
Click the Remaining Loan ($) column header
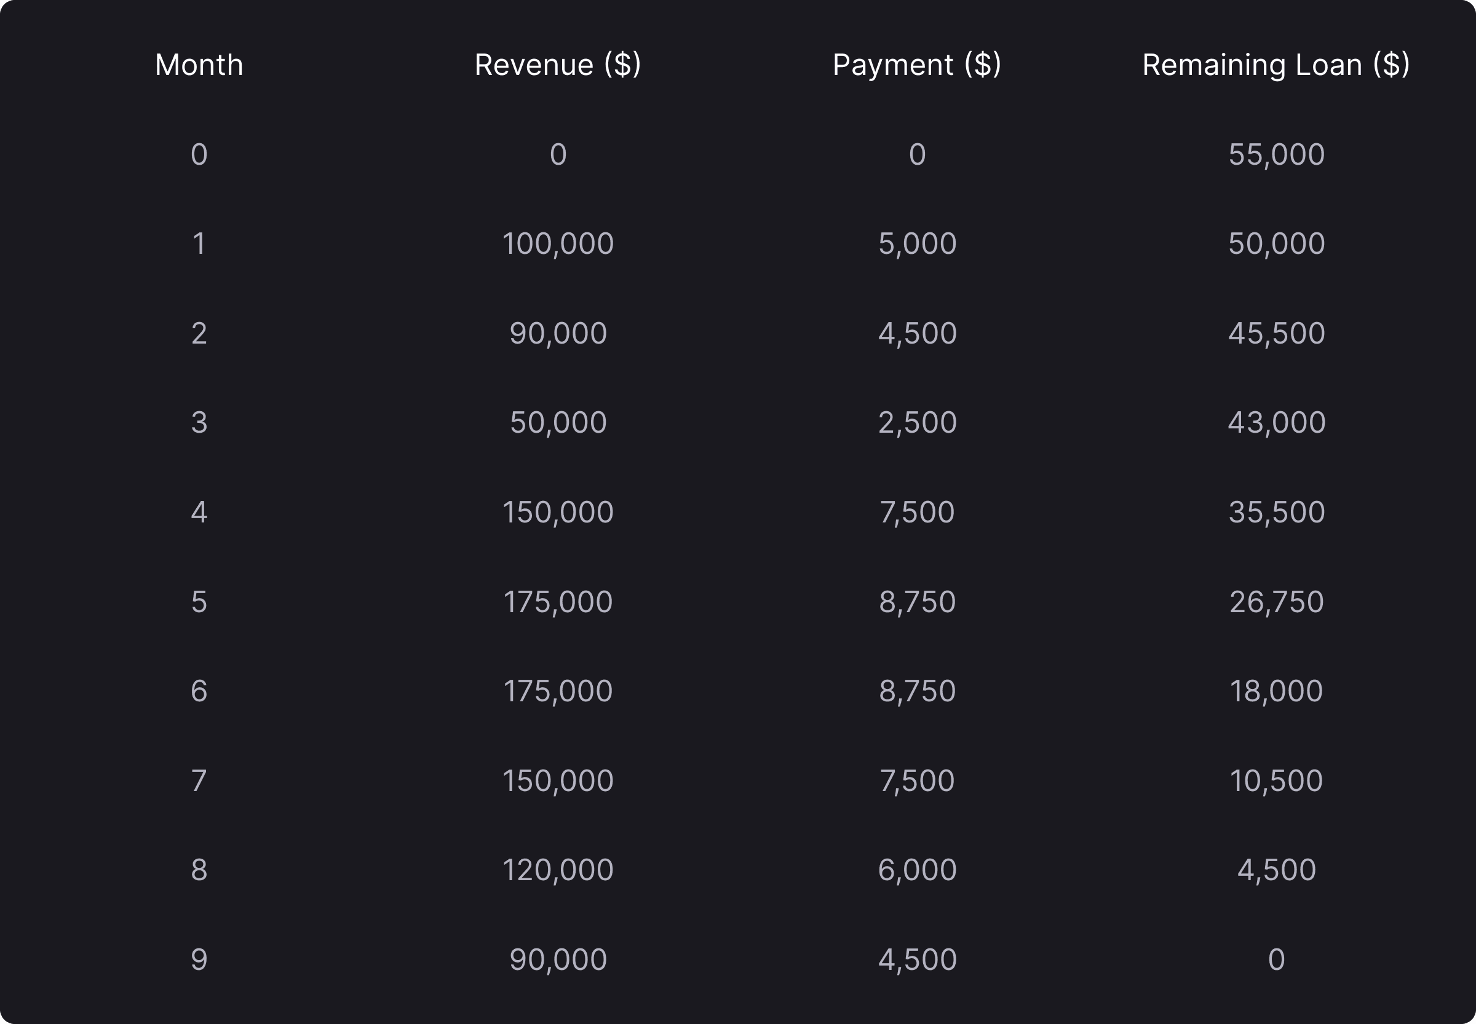[1276, 65]
